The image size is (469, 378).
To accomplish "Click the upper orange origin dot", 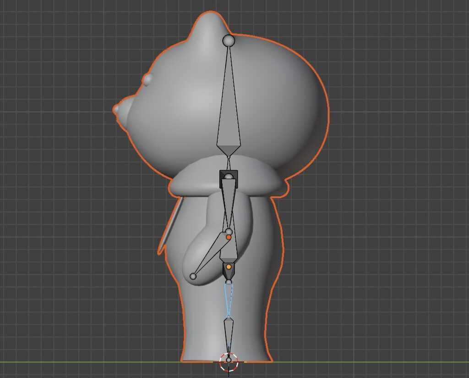I will point(229,237).
